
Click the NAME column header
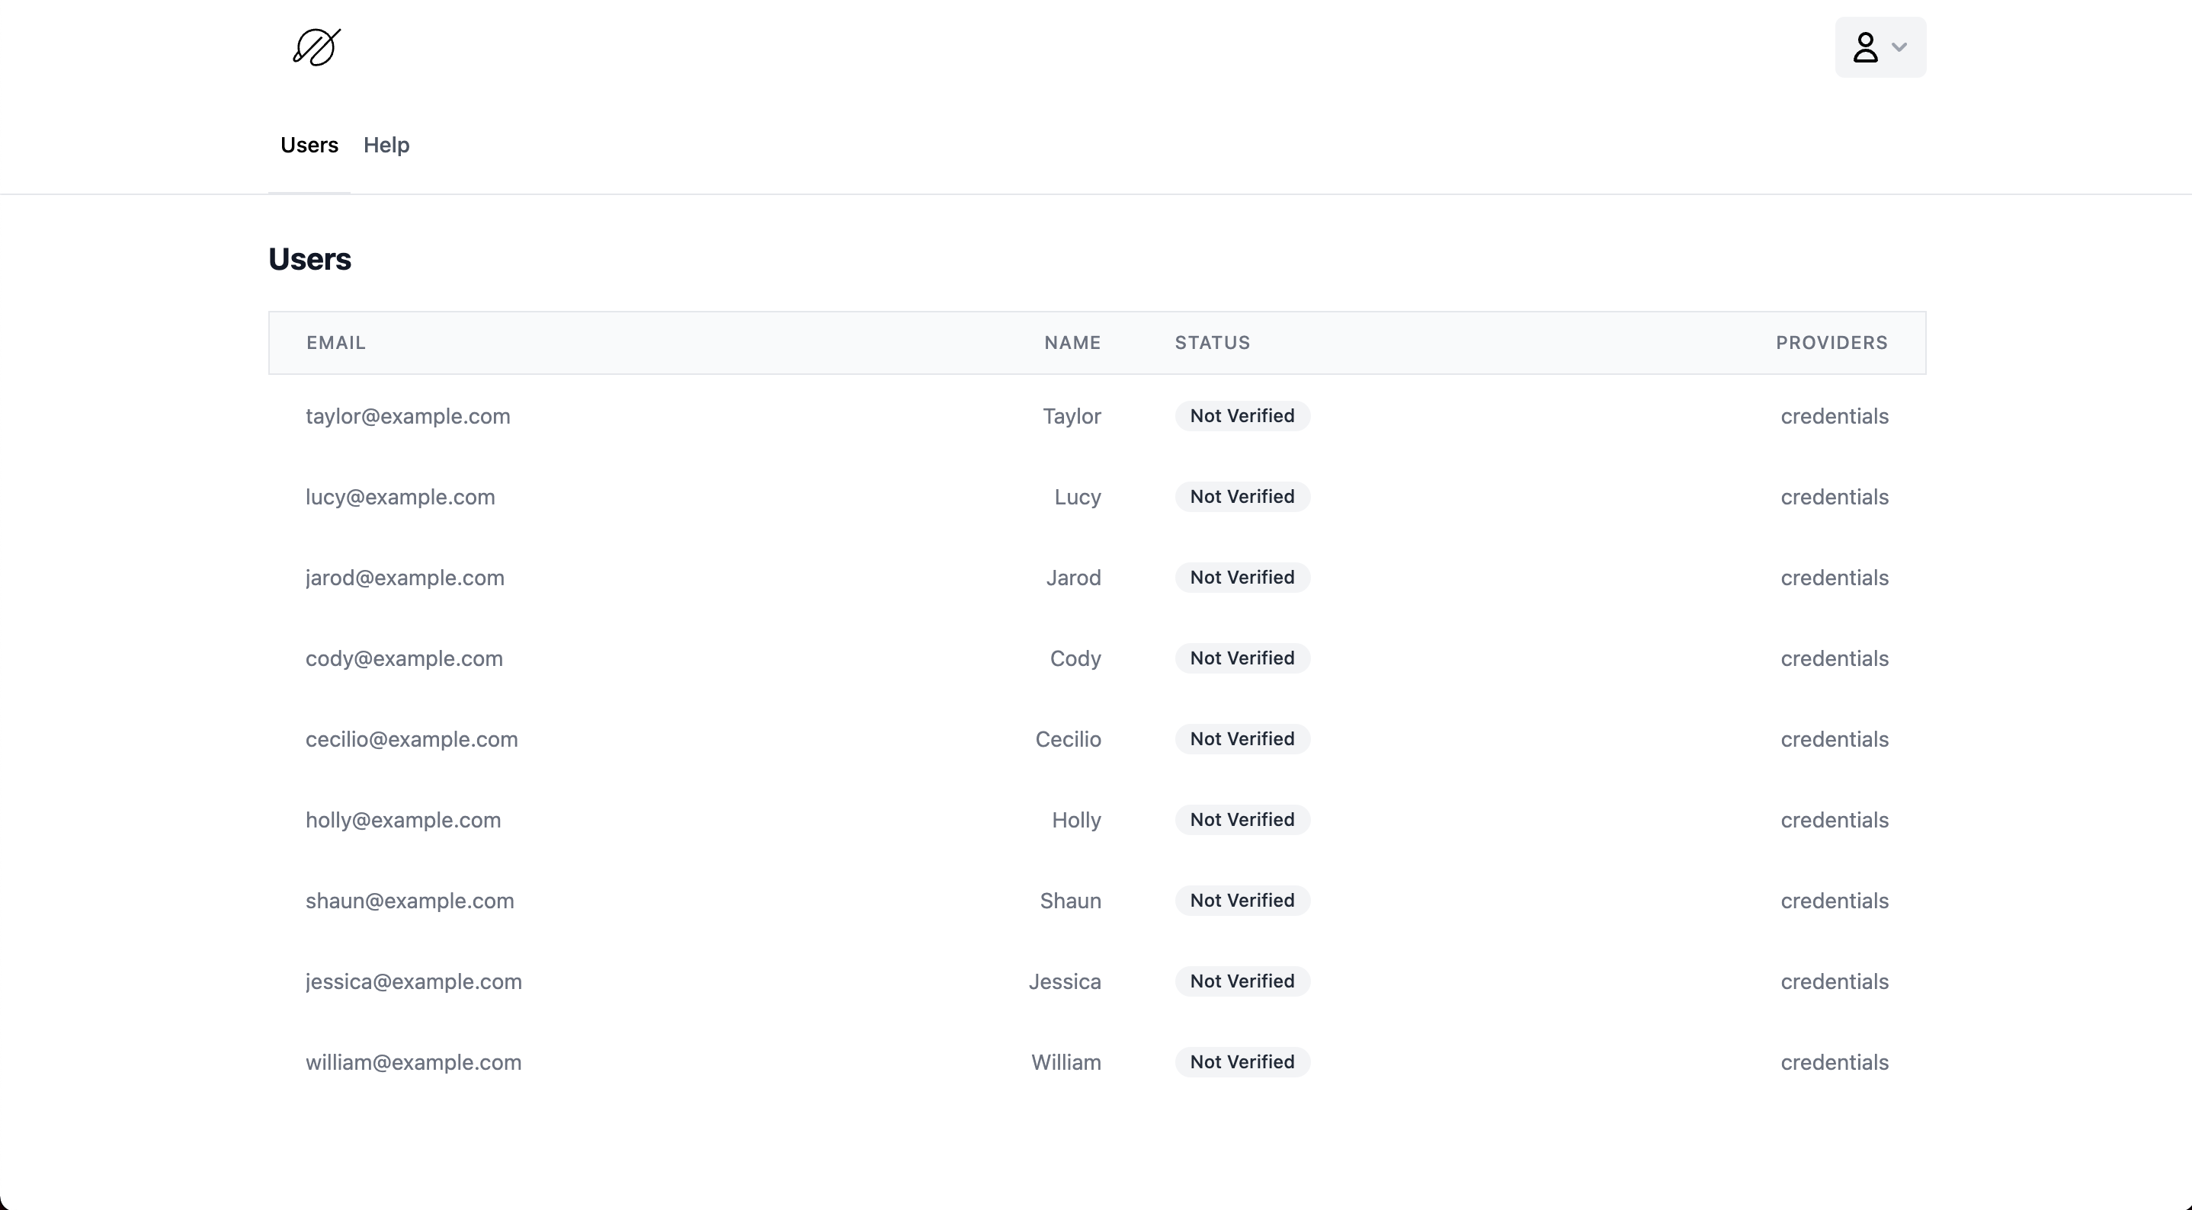pyautogui.click(x=1072, y=342)
